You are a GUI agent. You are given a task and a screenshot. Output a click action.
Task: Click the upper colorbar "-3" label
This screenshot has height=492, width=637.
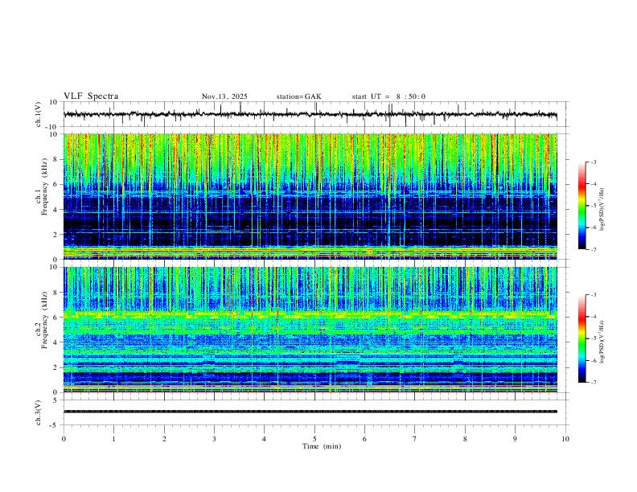pyautogui.click(x=594, y=162)
